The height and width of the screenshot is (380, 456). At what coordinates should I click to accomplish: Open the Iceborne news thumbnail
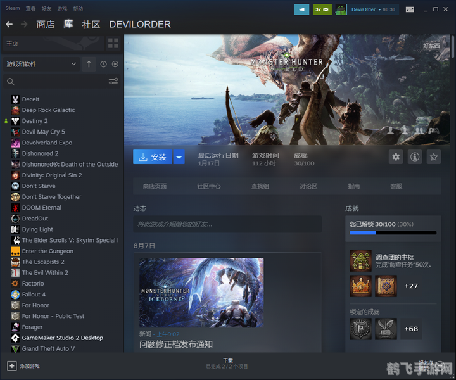point(201,293)
